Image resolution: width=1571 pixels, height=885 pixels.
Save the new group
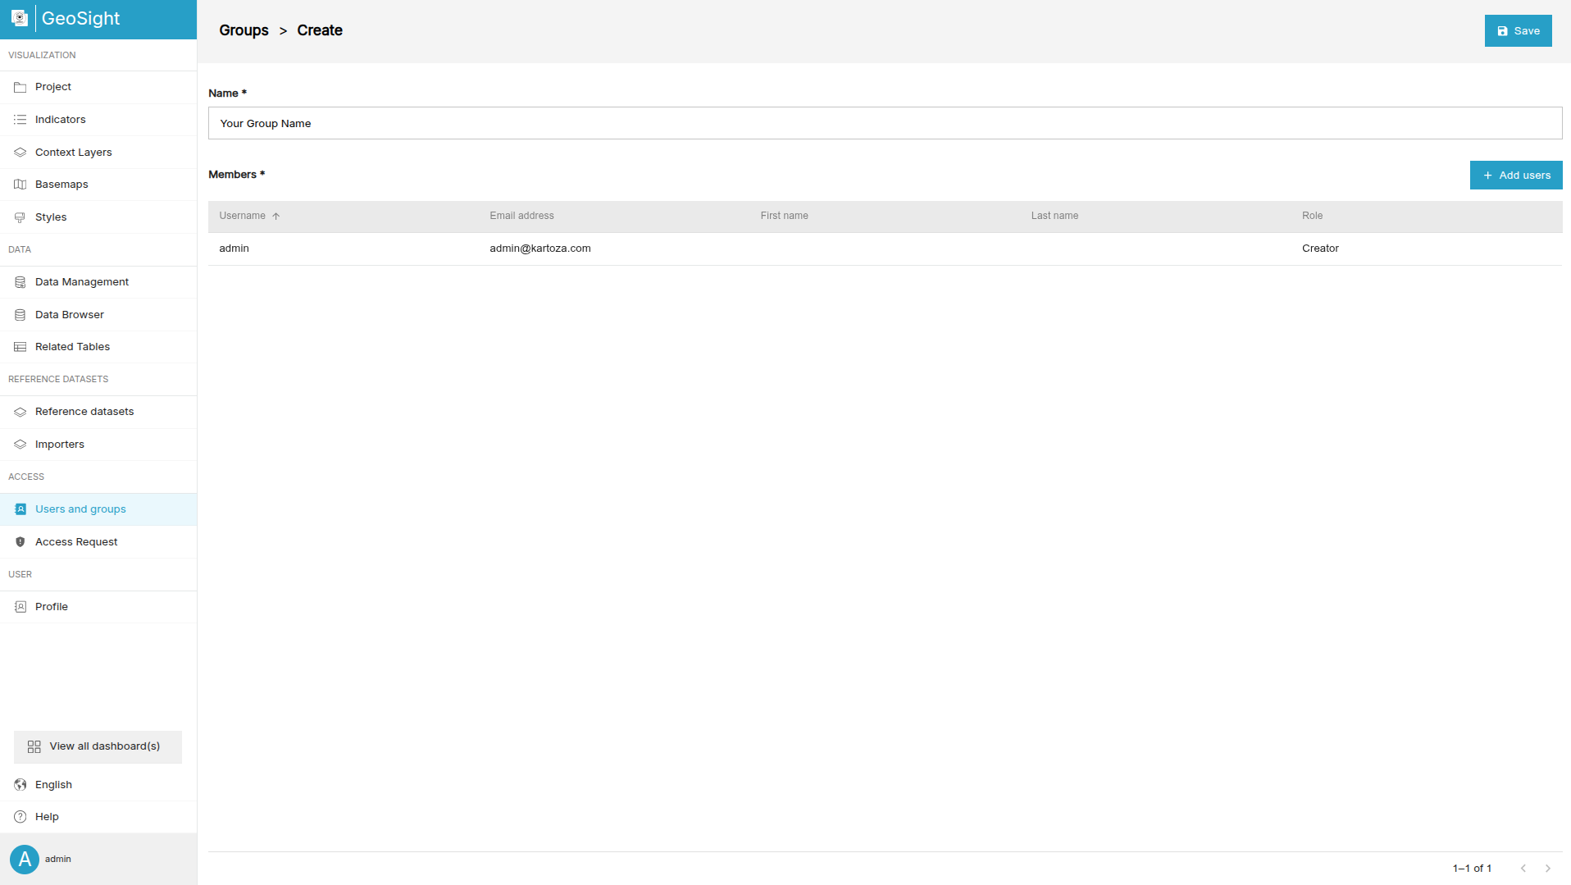[1518, 31]
